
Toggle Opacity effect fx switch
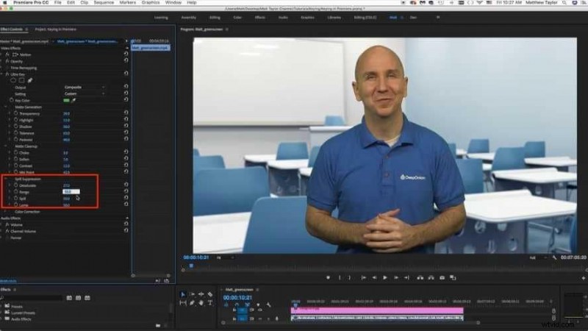click(x=7, y=61)
